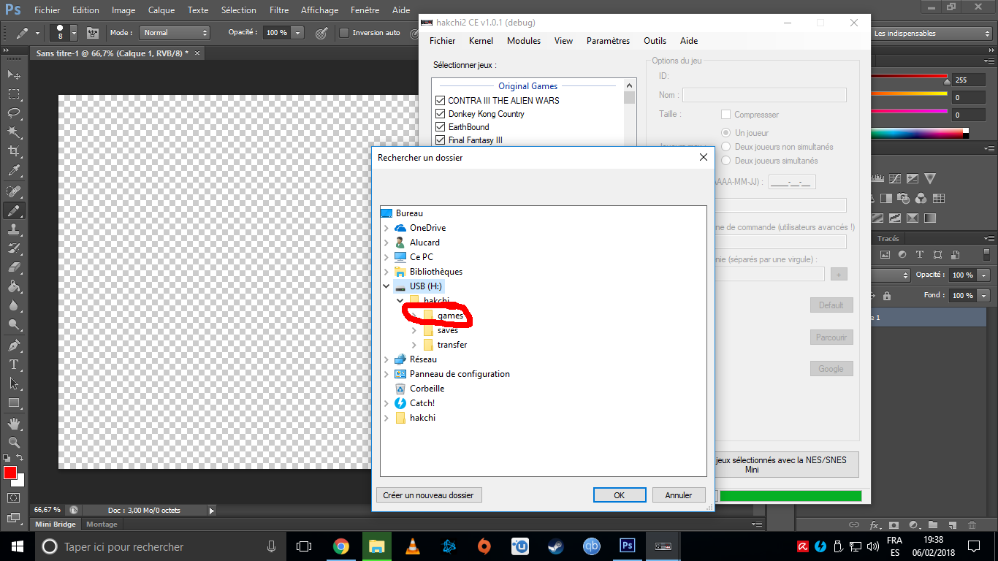This screenshot has width=998, height=561.
Task: Click the color spectrum ramp
Action: click(x=916, y=133)
